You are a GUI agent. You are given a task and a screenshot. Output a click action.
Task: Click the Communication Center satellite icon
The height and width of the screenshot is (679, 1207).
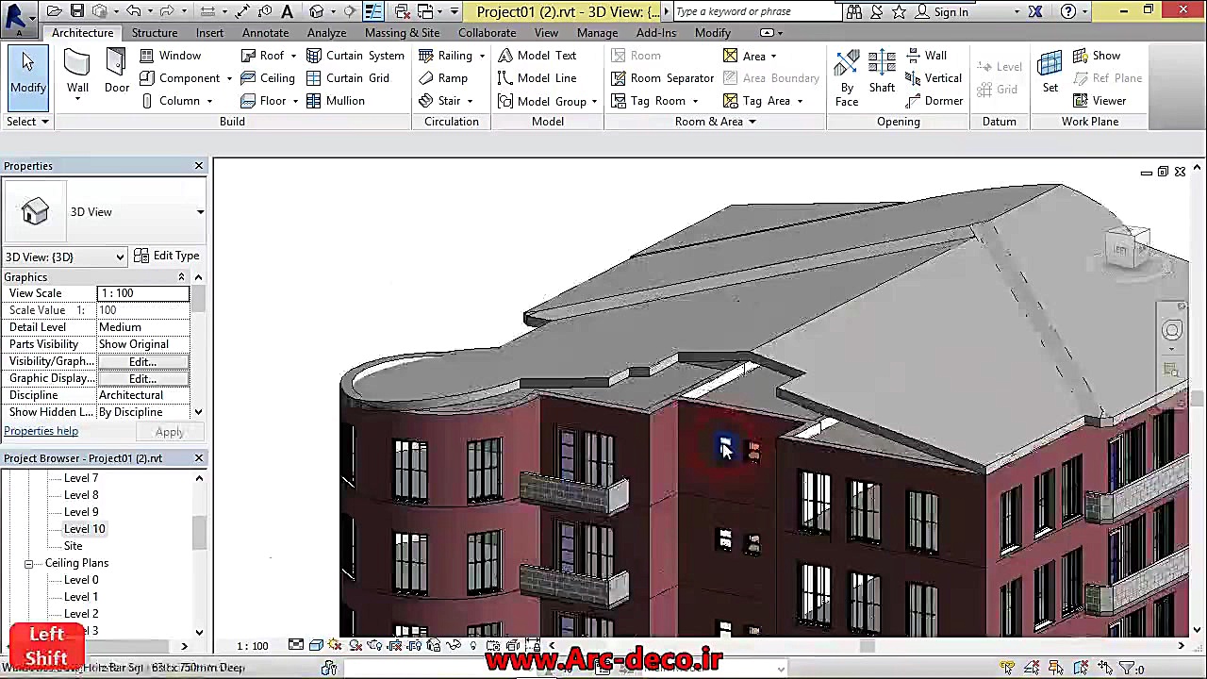click(x=876, y=11)
